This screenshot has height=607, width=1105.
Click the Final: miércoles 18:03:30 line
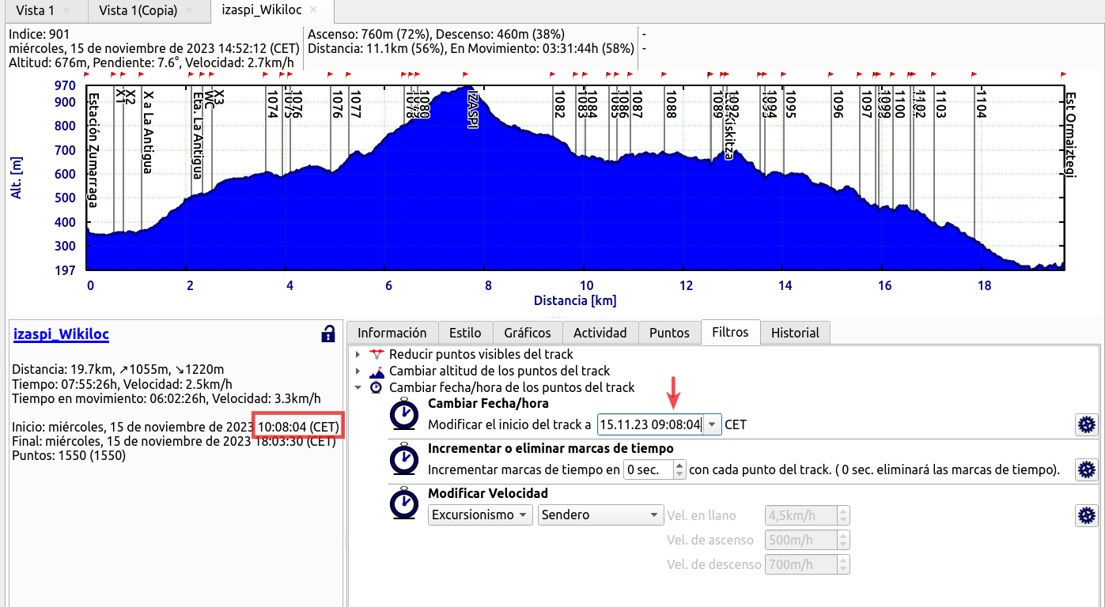click(x=174, y=441)
